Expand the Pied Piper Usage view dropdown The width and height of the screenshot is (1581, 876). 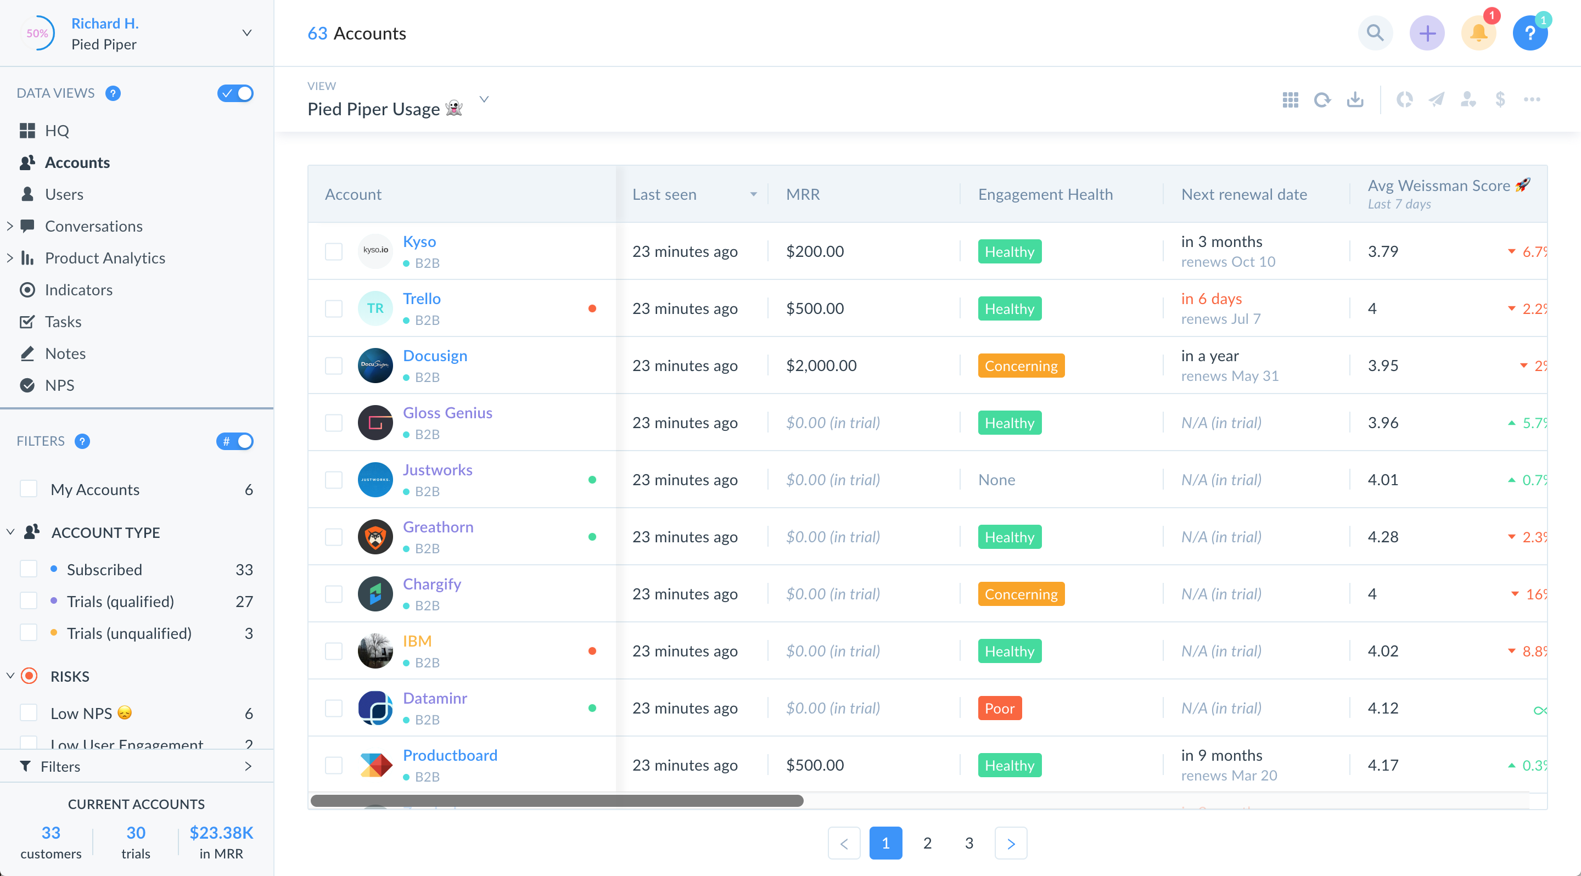(x=484, y=99)
